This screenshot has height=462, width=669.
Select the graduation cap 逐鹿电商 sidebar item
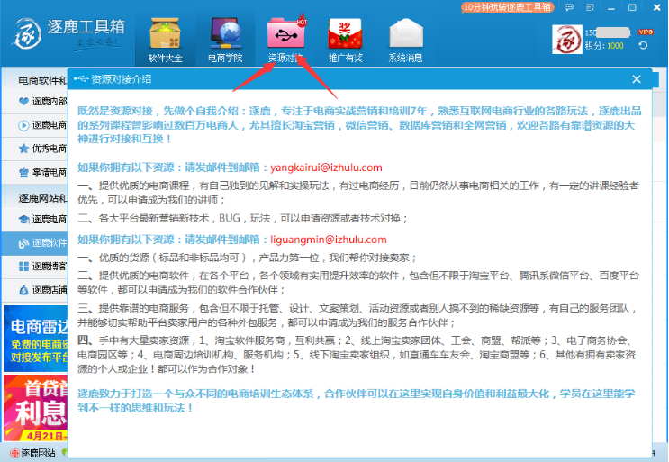coord(34,219)
